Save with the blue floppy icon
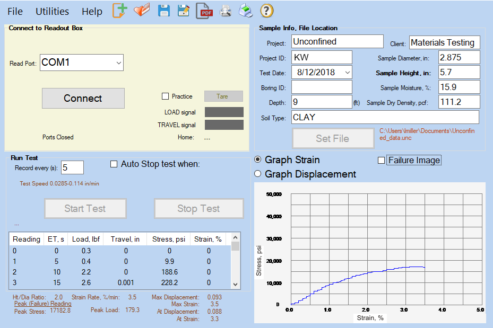The height and width of the screenshot is (328, 493). (x=163, y=11)
